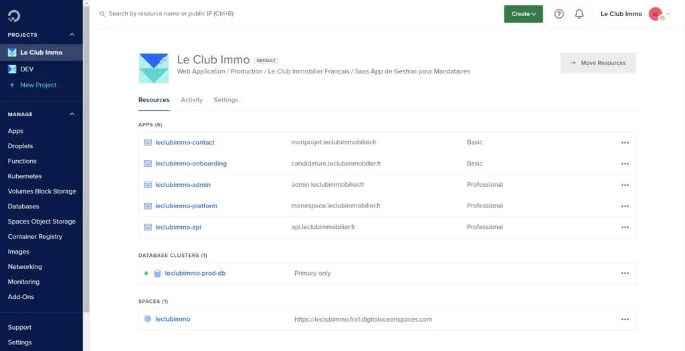The image size is (685, 351).
Task: Open the leclubimmo-api app link
Action: tap(178, 227)
